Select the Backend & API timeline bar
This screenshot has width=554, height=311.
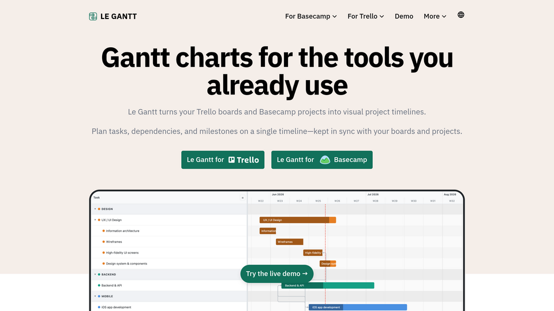coord(328,285)
